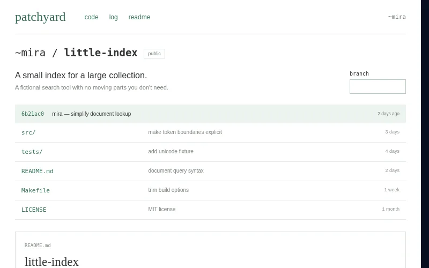Go to the code tab
The image size is (429, 268).
pos(91,17)
